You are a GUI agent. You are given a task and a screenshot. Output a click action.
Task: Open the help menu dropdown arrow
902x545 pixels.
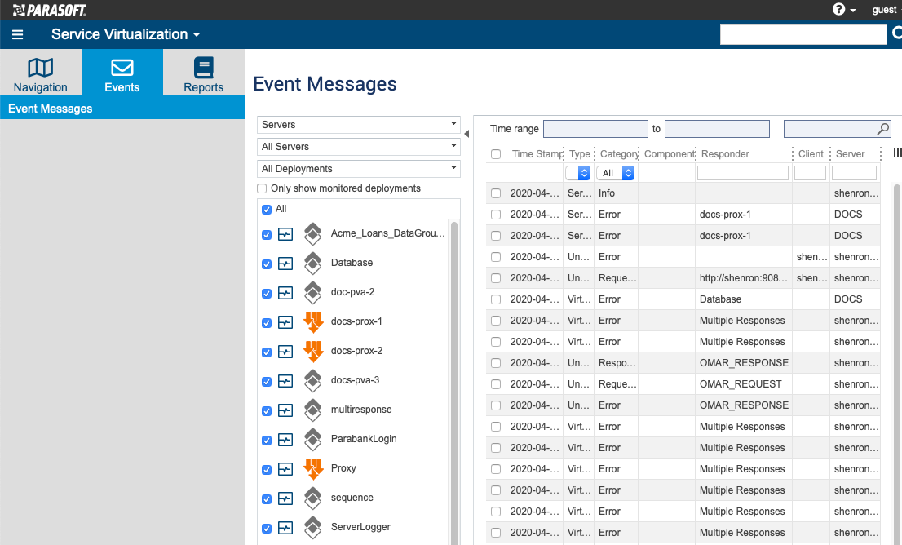(x=852, y=11)
